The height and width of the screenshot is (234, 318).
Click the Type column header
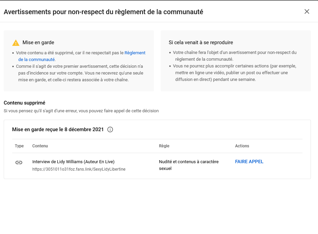click(x=19, y=146)
